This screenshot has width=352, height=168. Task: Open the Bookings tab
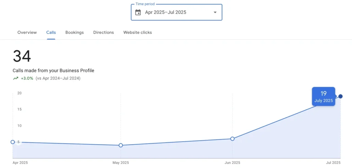click(75, 32)
